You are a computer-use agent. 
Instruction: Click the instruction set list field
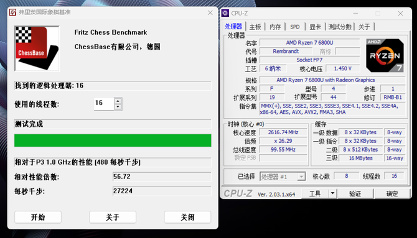click(x=332, y=109)
